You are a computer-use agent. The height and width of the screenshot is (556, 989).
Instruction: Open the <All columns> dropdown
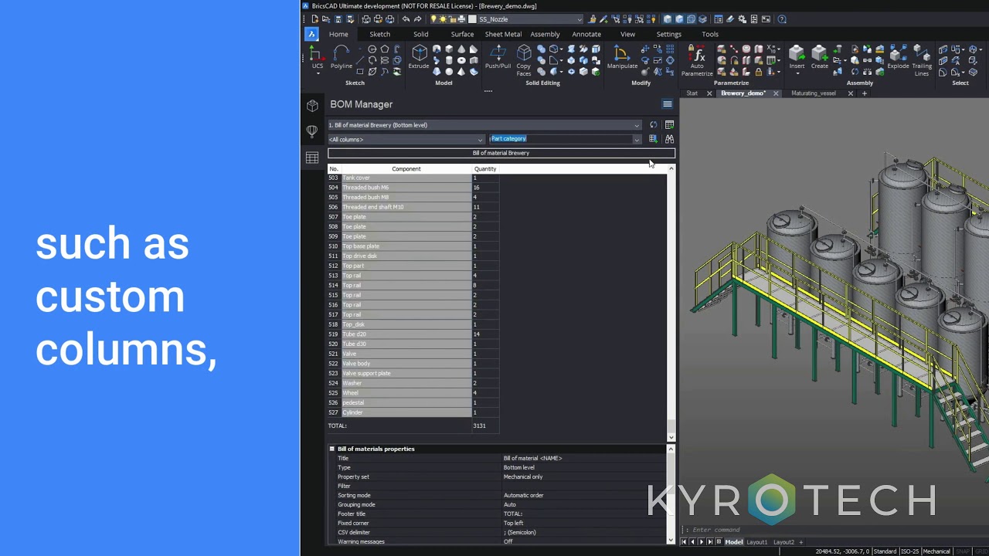pos(480,140)
